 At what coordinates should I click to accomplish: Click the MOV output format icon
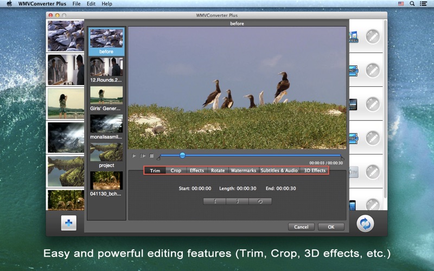(354, 71)
